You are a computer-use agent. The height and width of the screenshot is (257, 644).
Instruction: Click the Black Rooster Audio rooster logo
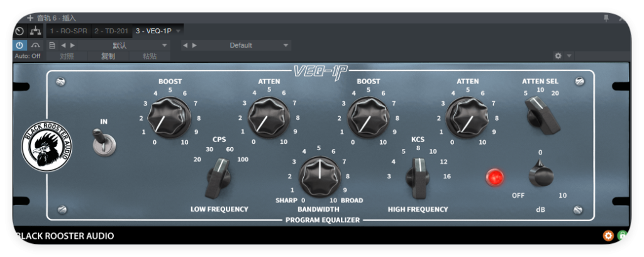[x=47, y=146]
